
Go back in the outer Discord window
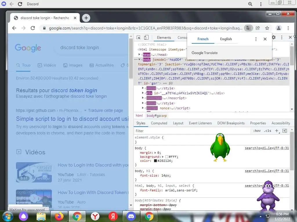coord(12,4)
